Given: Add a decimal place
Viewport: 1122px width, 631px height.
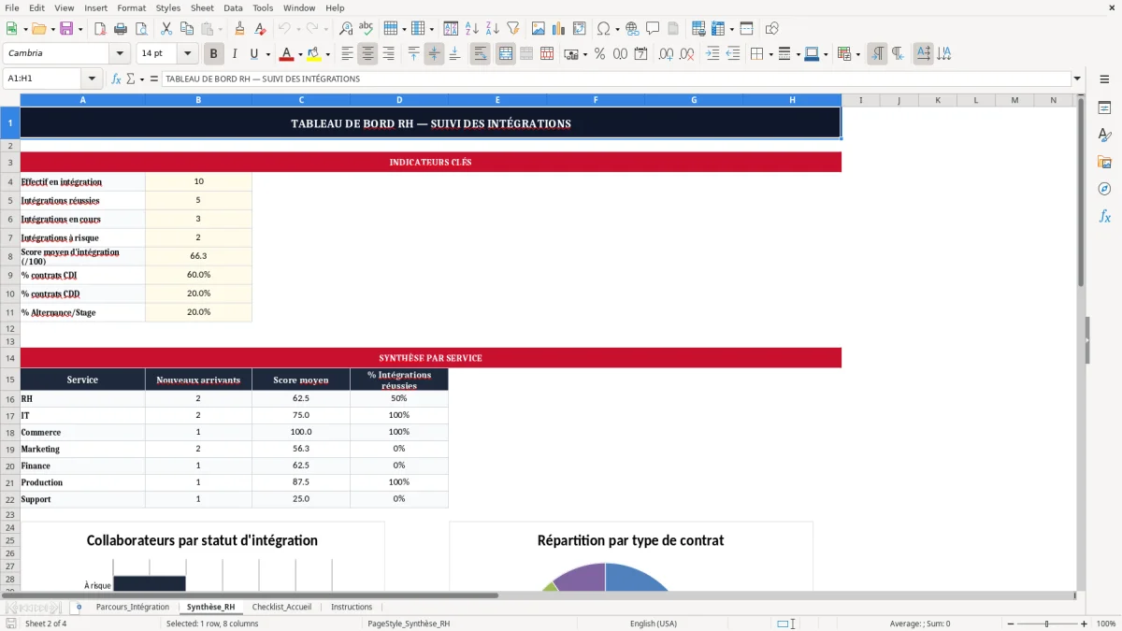Looking at the screenshot, I should coord(664,54).
